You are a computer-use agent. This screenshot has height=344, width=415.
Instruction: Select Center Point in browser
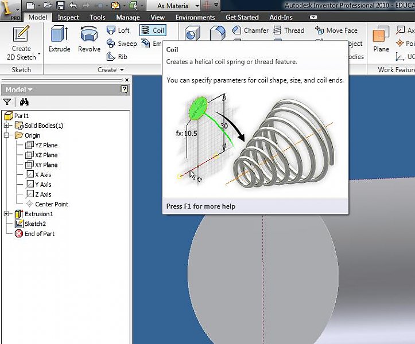point(47,204)
